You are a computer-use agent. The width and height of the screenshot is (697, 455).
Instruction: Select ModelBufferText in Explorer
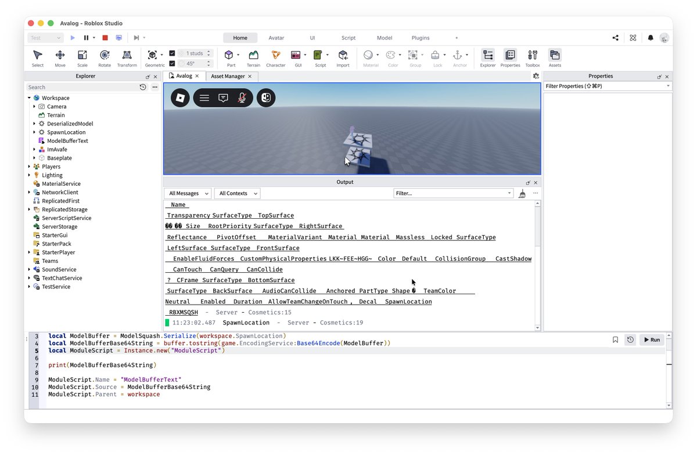point(67,141)
